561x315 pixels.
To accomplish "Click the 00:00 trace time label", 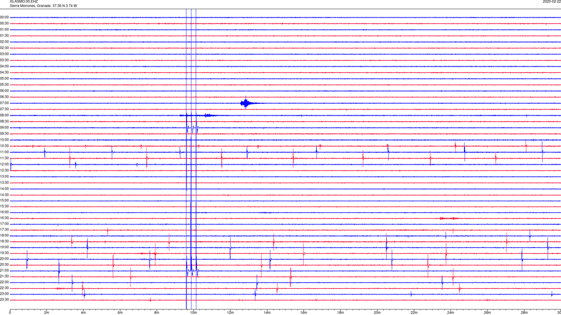I will pyautogui.click(x=4, y=17).
